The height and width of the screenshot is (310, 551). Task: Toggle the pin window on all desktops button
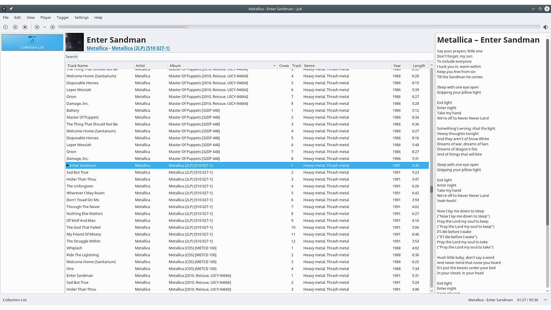click(11, 9)
